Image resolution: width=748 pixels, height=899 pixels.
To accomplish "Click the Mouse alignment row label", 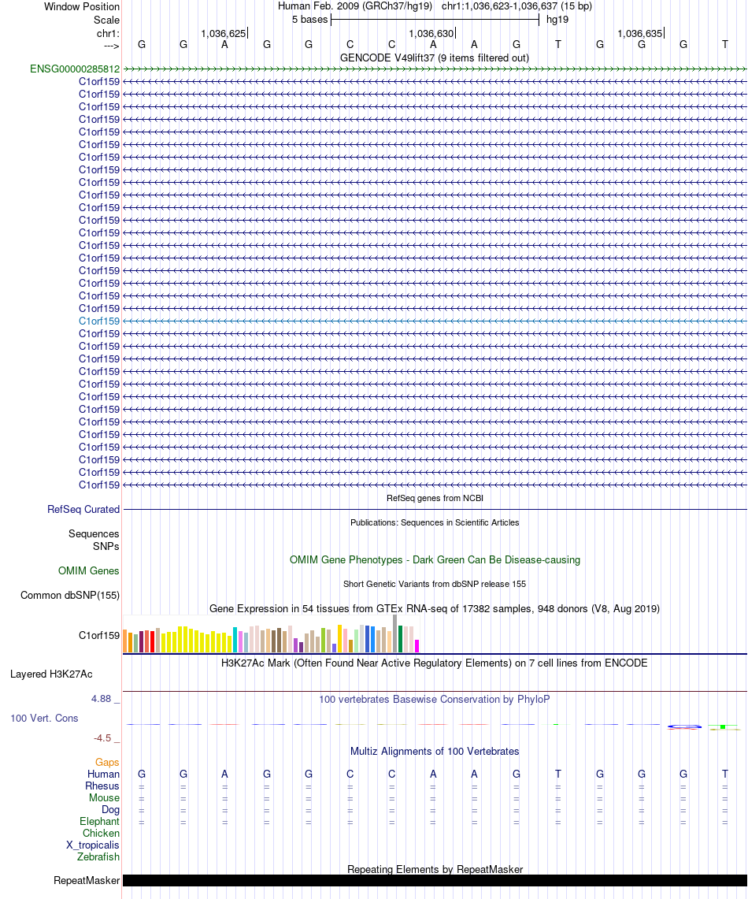I will (104, 798).
